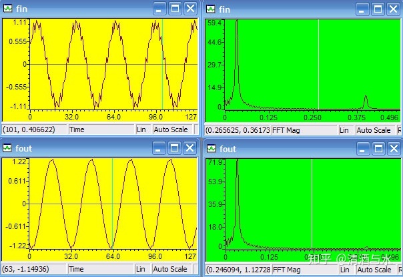Minimize the fin Time graph window

159,9
